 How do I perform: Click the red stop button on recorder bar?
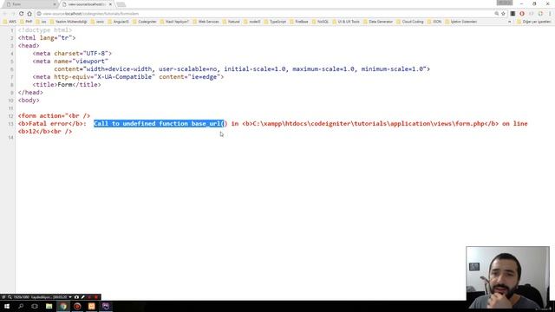click(96, 297)
